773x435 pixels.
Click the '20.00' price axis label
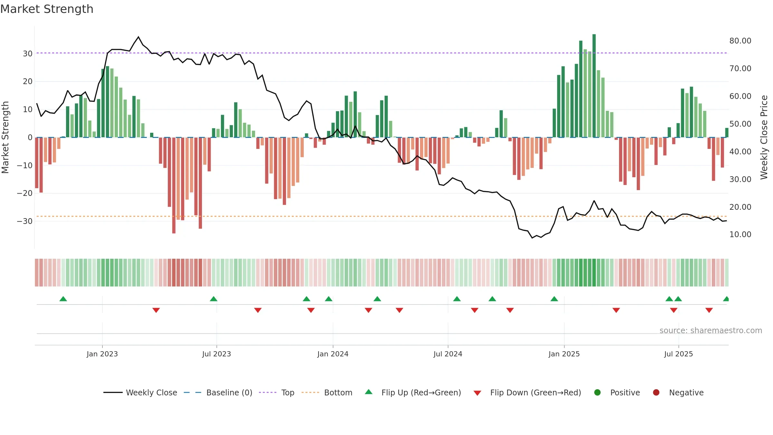(740, 207)
